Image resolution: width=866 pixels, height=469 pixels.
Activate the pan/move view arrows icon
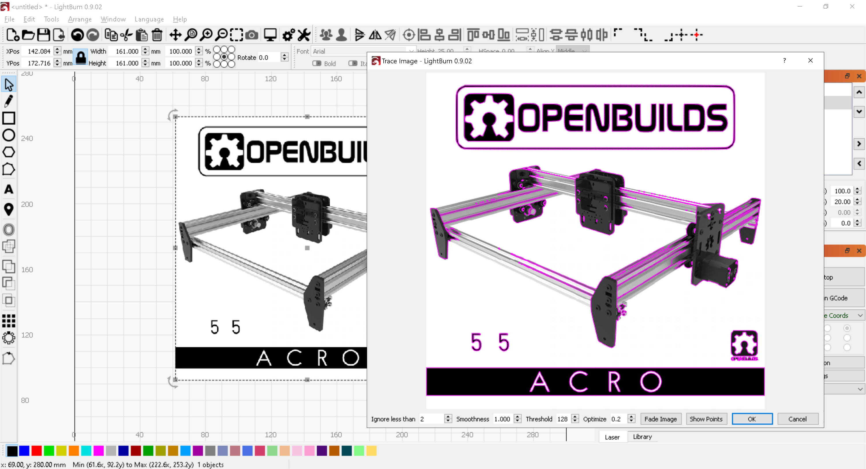click(x=175, y=35)
